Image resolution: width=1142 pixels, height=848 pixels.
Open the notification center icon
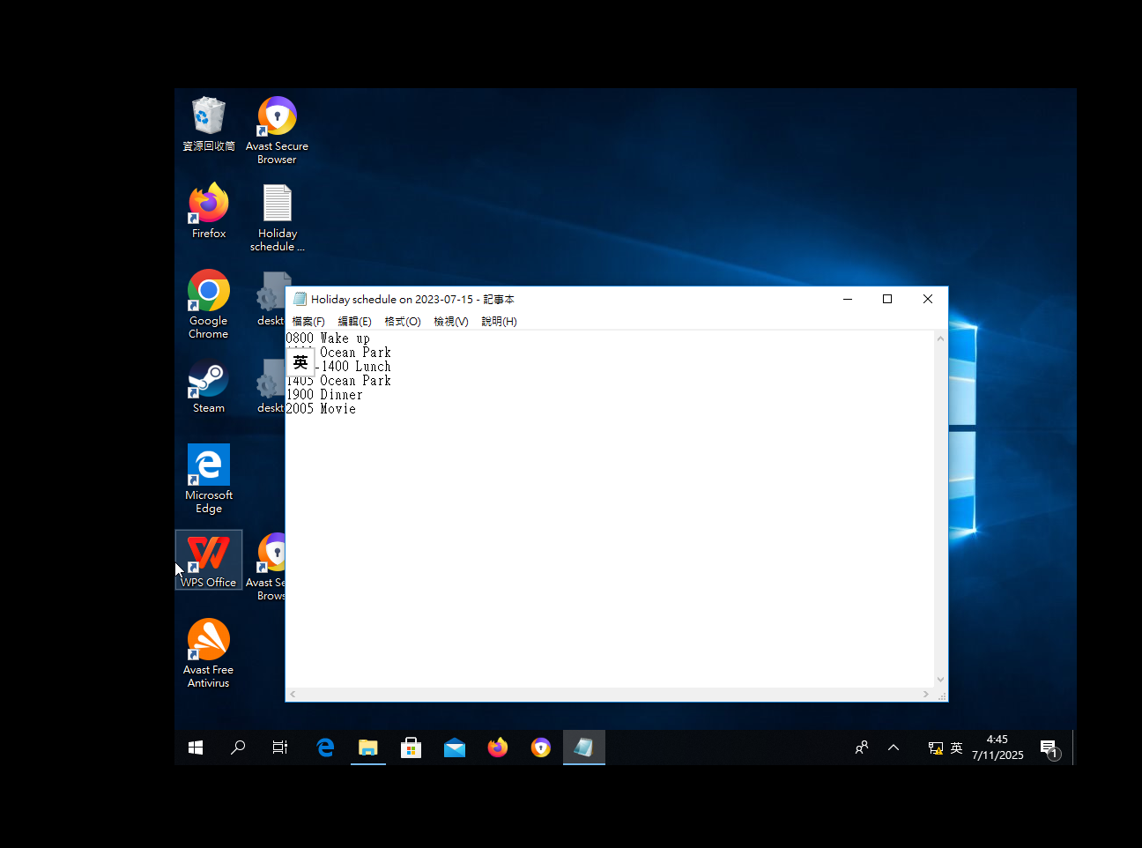(x=1049, y=748)
